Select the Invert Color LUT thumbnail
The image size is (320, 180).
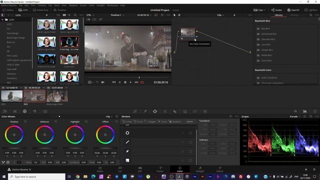(x=69, y=59)
